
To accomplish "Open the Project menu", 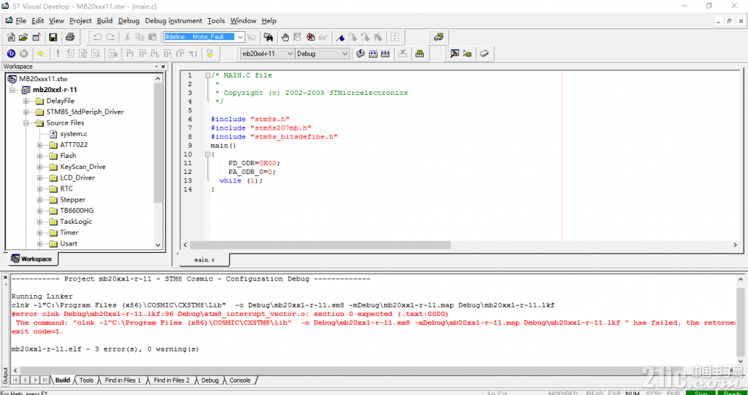I will pyautogui.click(x=80, y=21).
